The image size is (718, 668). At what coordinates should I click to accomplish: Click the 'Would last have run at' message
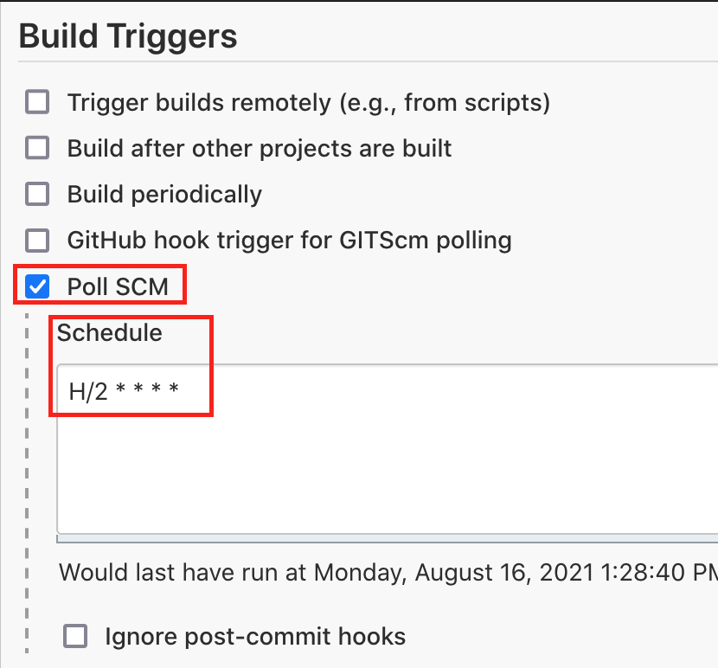(388, 572)
